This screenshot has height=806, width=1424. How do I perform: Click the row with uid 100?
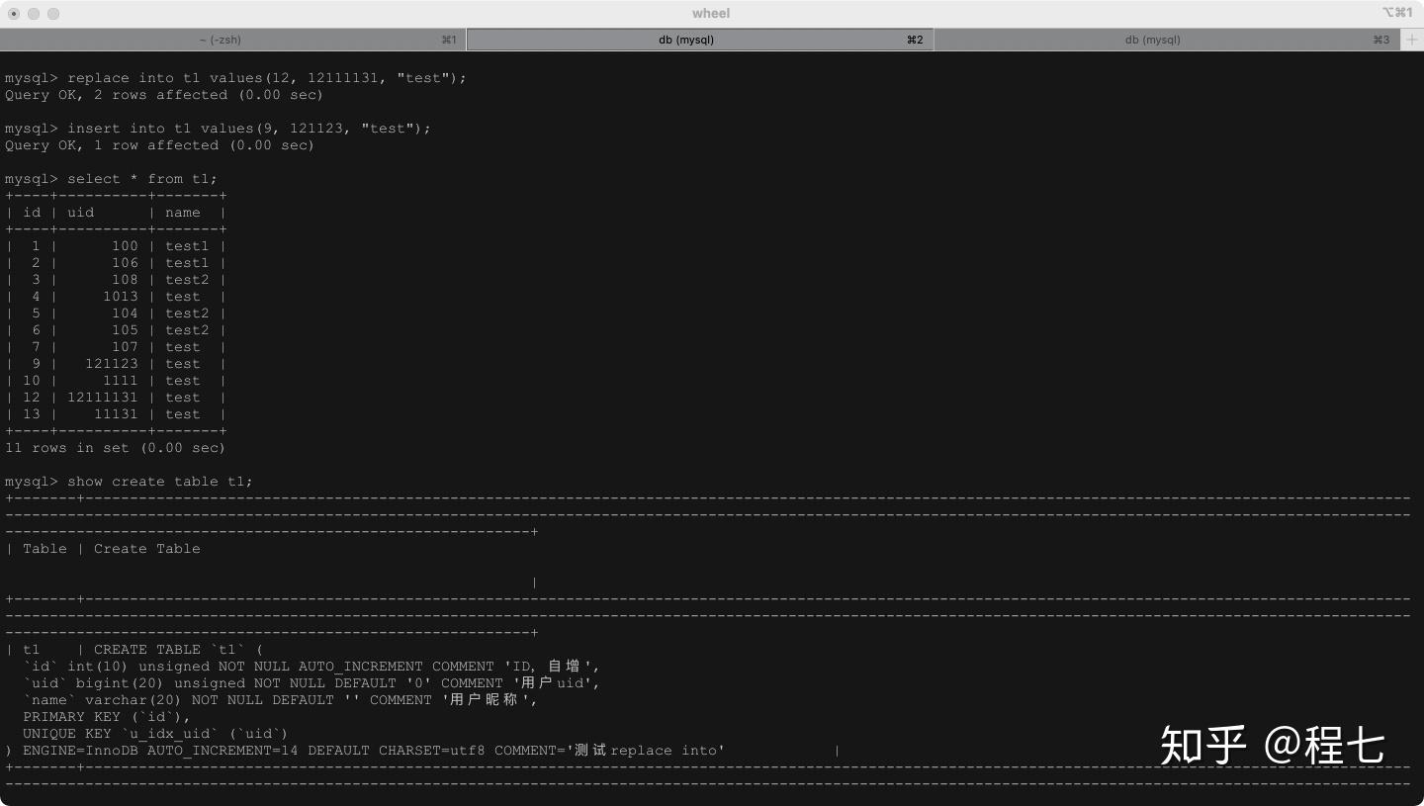coord(117,246)
